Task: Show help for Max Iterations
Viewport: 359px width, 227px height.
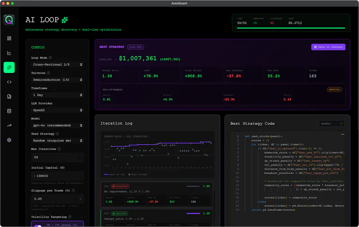Action: point(59,149)
